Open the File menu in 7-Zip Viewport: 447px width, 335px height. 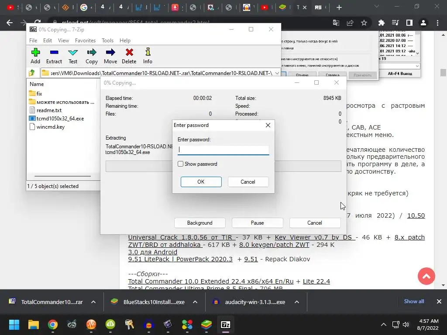click(x=33, y=41)
